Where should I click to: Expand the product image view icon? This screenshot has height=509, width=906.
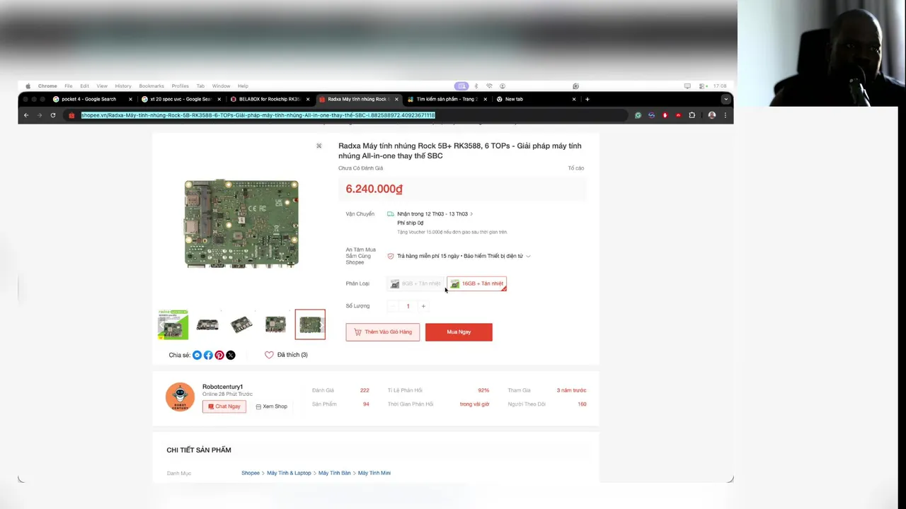point(319,146)
